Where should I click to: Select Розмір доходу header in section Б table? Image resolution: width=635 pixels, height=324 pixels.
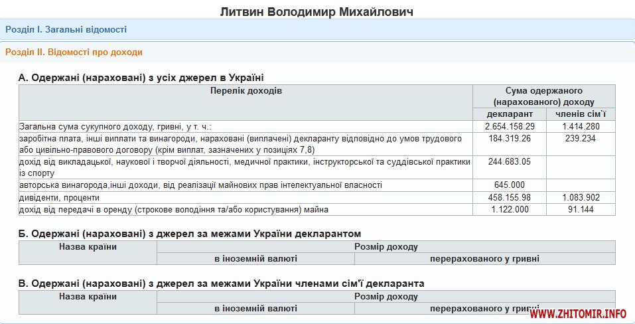(386, 247)
